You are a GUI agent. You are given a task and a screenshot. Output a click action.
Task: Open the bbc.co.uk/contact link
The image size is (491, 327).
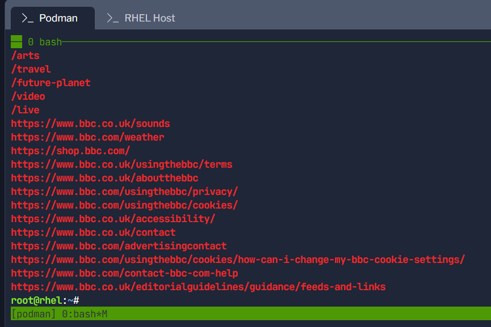pos(94,232)
